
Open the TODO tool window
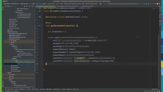point(29,89)
